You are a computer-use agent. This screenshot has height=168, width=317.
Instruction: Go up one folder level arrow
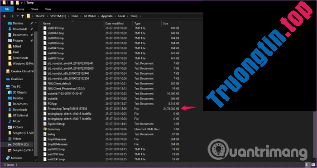pyautogui.click(x=23, y=16)
